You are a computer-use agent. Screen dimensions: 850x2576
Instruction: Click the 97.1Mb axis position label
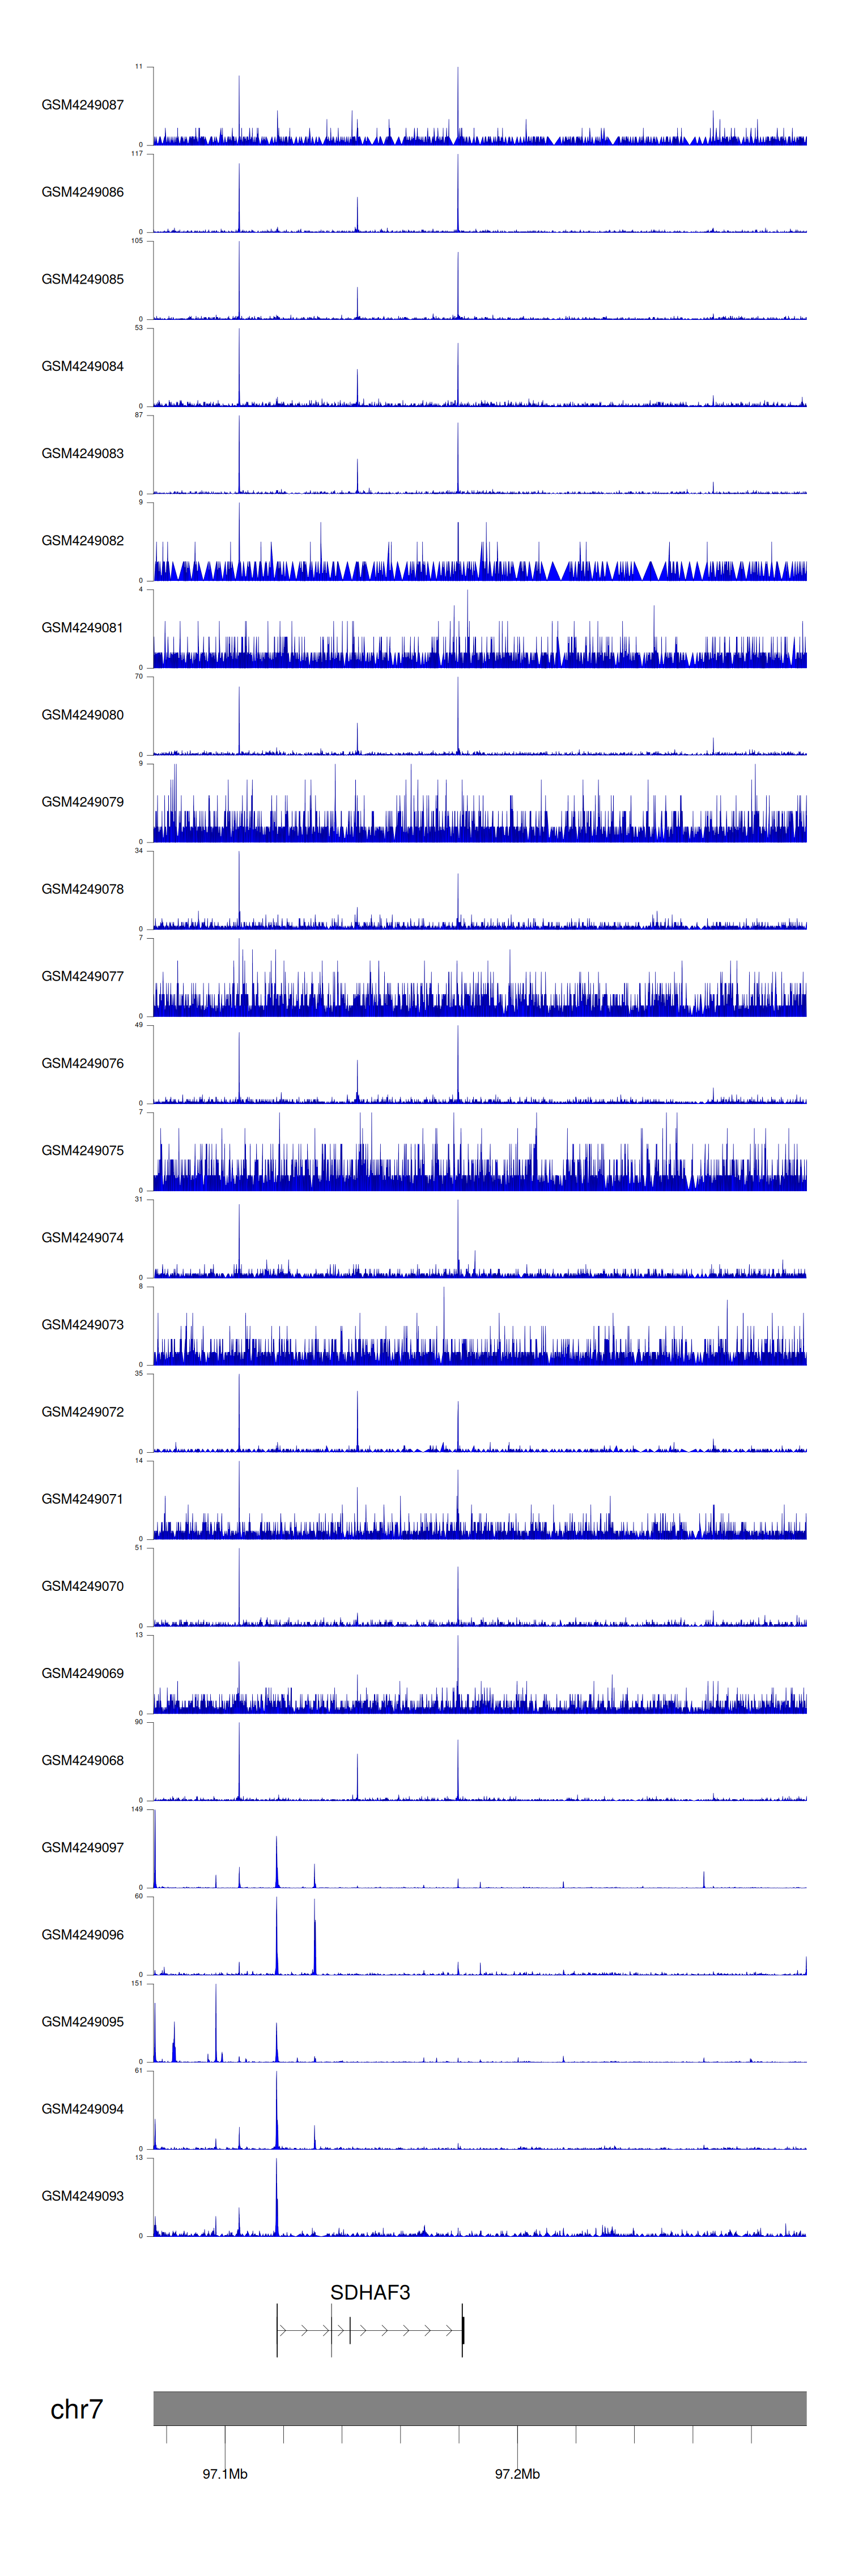click(224, 2473)
